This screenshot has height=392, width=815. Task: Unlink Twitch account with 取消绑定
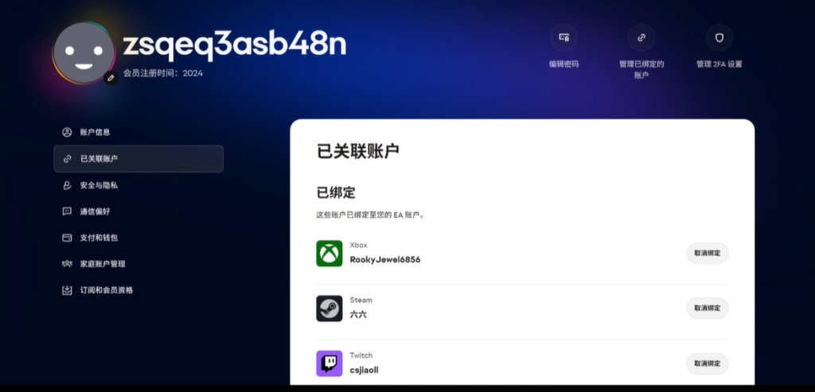pyautogui.click(x=707, y=363)
